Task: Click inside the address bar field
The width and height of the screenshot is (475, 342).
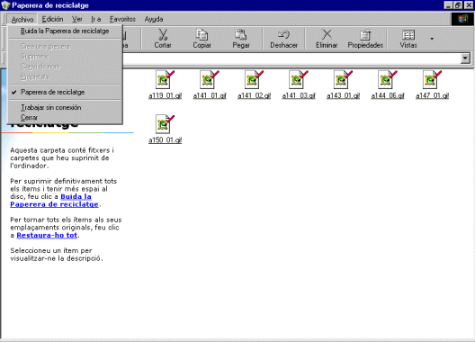Action: 291,58
